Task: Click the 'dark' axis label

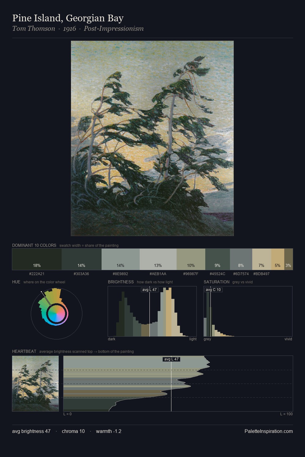Action: tap(112, 339)
